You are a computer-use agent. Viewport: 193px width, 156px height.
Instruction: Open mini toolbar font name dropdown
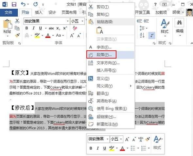pos(107,139)
